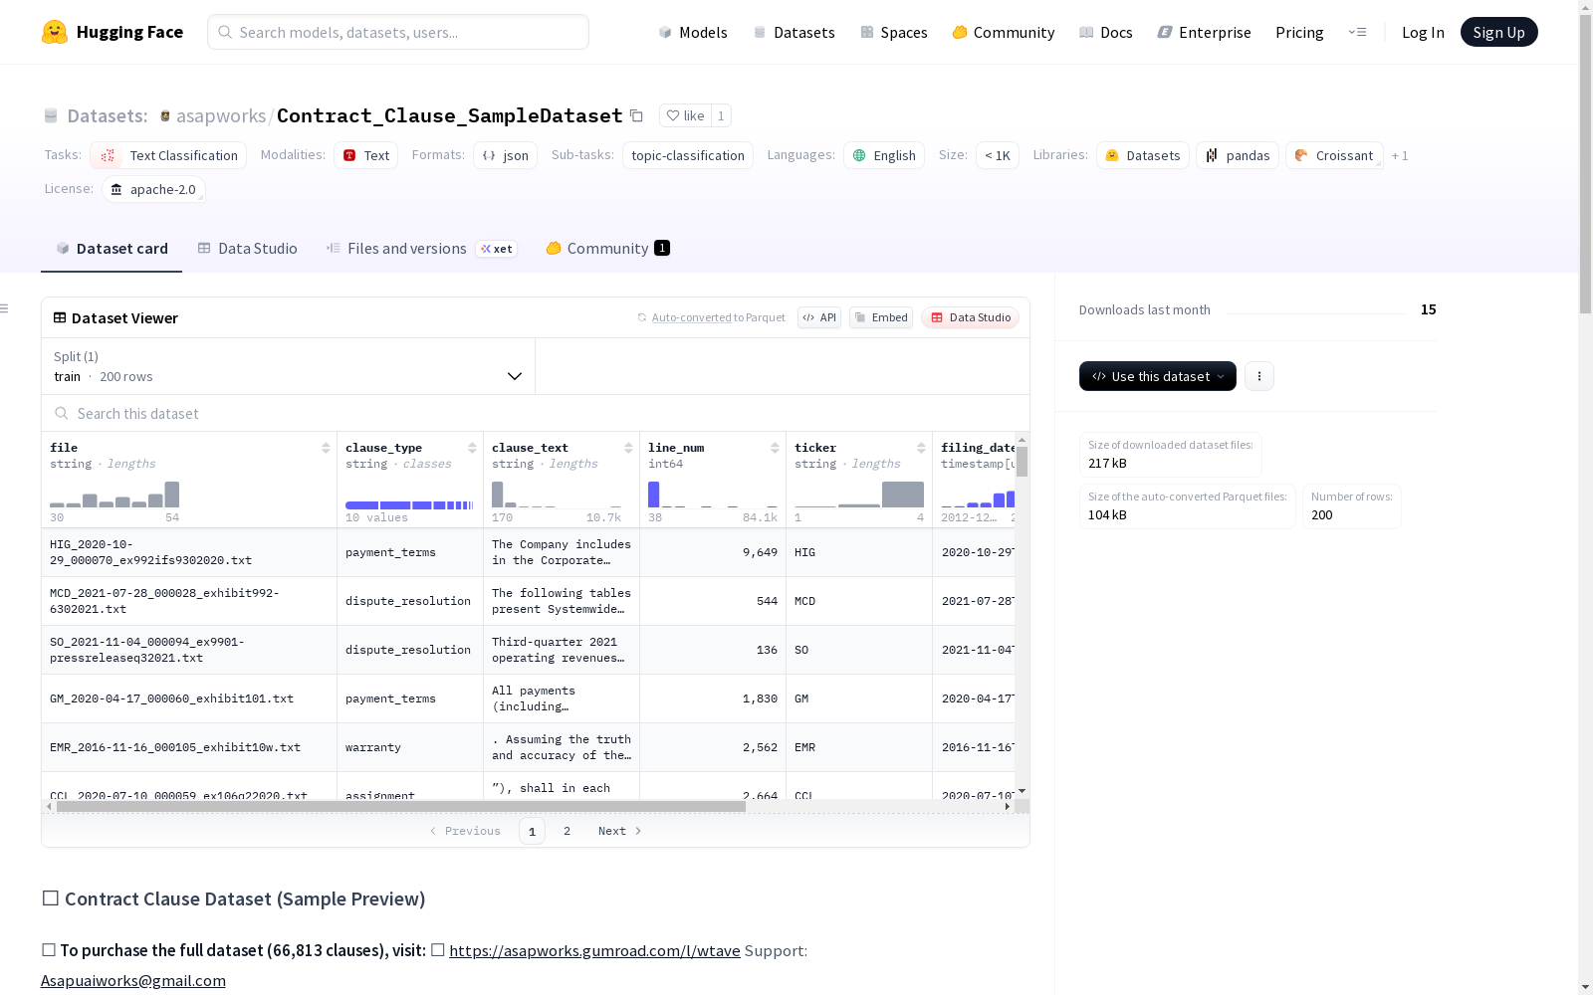
Task: Click the Log In link
Action: pyautogui.click(x=1423, y=32)
